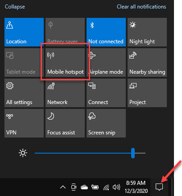Open the Project display tile
The width and height of the screenshot is (182, 196).
[147, 93]
